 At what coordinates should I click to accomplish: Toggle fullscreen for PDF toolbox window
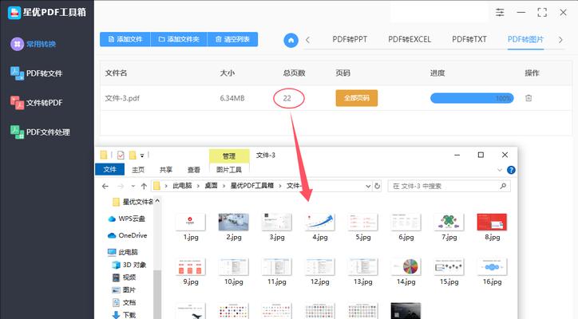pyautogui.click(x=542, y=13)
